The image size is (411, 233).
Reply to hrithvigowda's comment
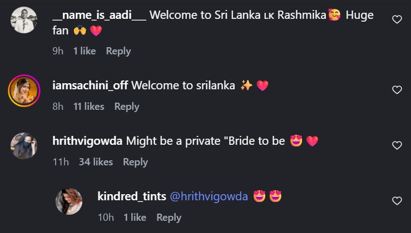(135, 162)
